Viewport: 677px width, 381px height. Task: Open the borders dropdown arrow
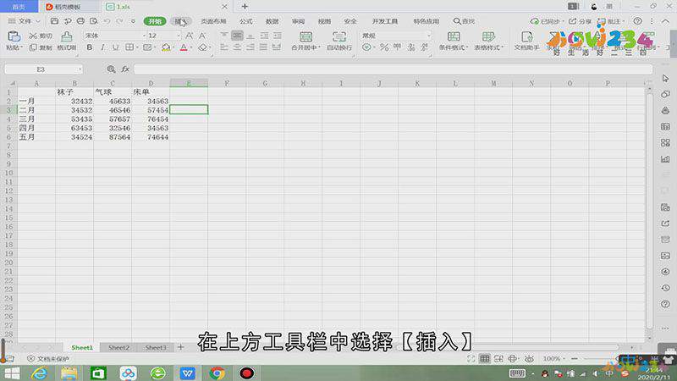tap(137, 47)
